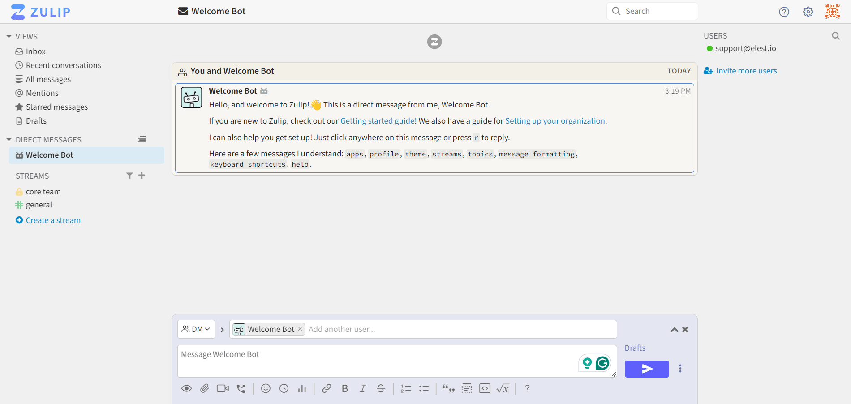Open the schedule message clock icon

284,388
